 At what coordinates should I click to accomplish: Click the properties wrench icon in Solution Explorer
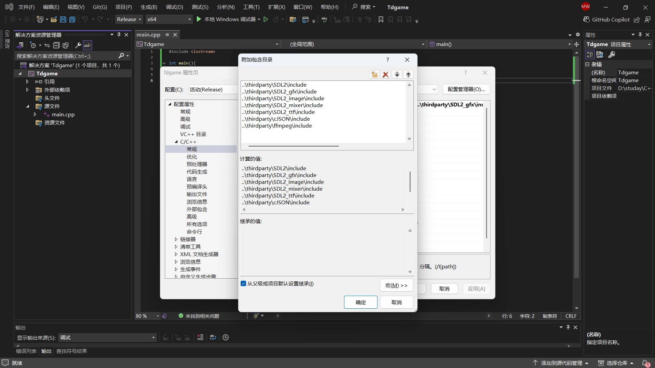click(78, 45)
